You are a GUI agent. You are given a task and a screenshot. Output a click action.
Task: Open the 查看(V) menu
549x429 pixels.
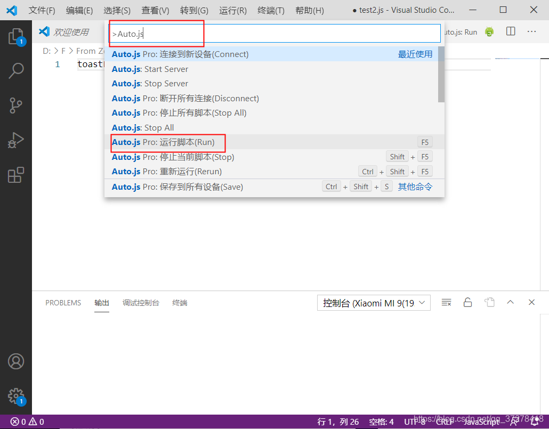(x=155, y=11)
